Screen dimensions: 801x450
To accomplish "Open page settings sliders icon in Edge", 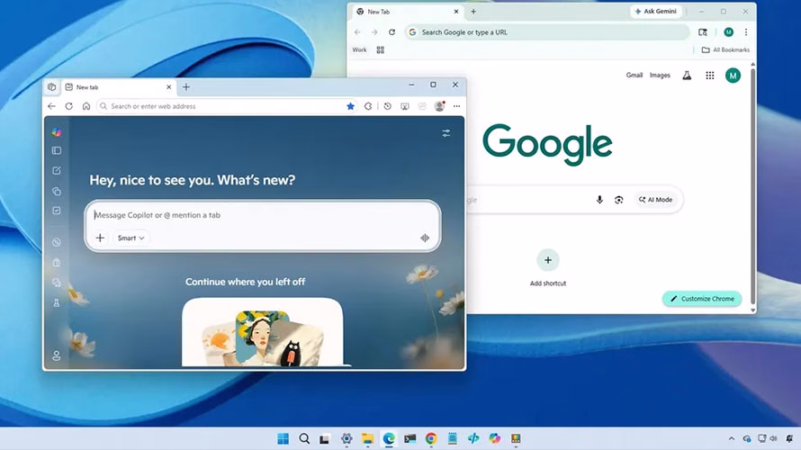I will (446, 133).
